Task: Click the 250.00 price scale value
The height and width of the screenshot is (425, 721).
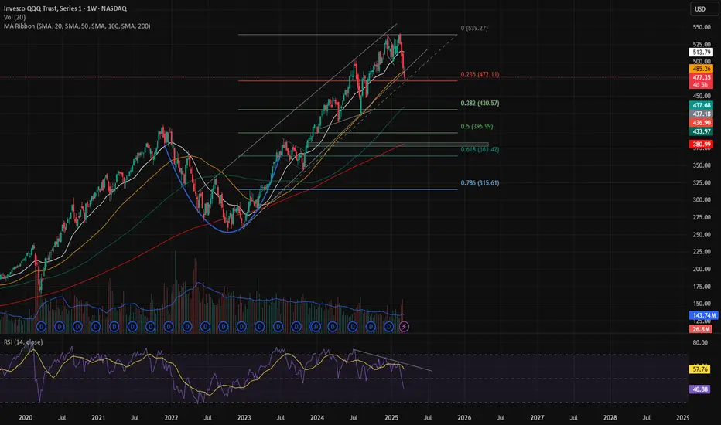Action: coord(702,235)
